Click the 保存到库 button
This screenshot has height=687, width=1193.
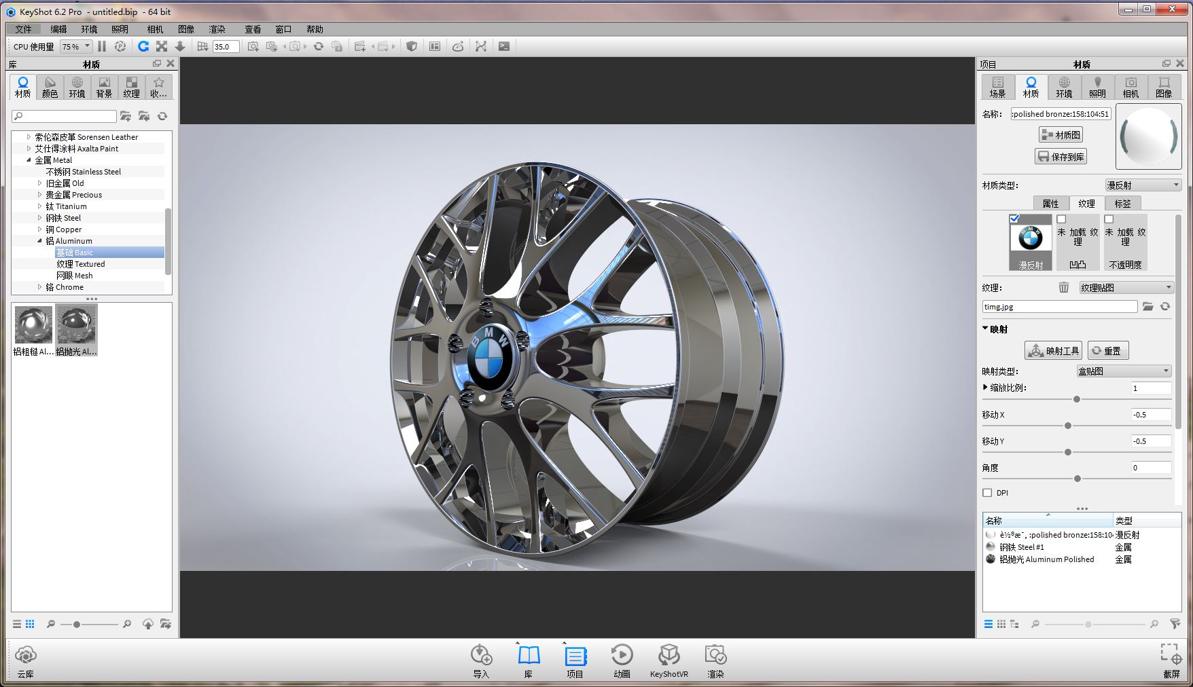point(1061,157)
